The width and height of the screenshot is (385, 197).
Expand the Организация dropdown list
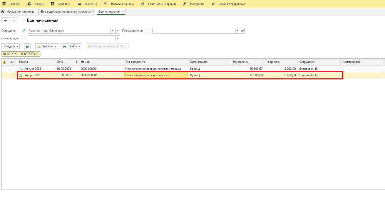pos(117,39)
